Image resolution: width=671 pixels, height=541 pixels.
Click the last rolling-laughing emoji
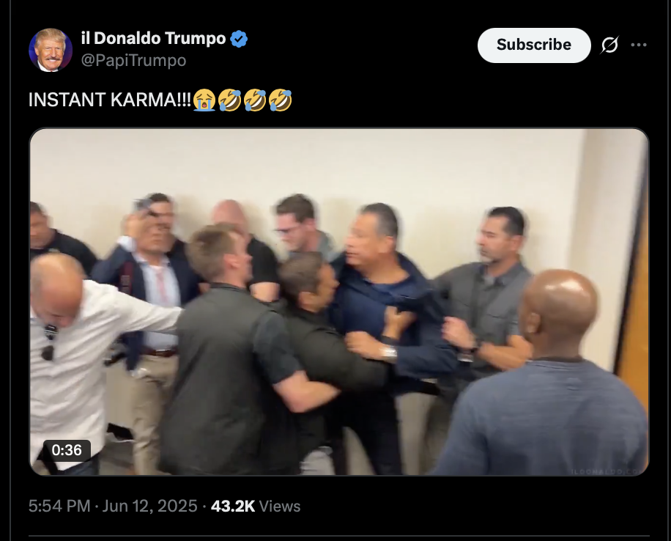281,100
